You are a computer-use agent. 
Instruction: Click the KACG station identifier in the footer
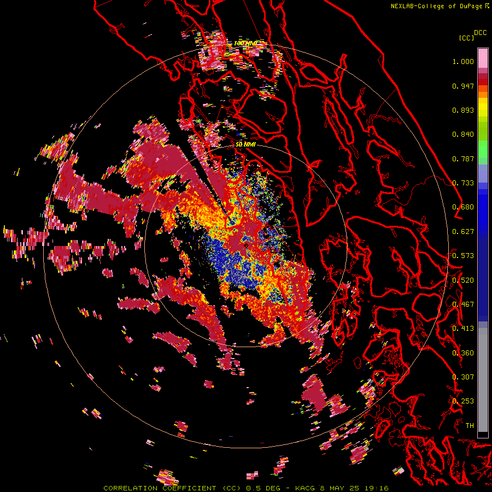[x=305, y=488]
